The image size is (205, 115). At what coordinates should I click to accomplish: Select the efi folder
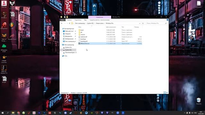(81, 32)
